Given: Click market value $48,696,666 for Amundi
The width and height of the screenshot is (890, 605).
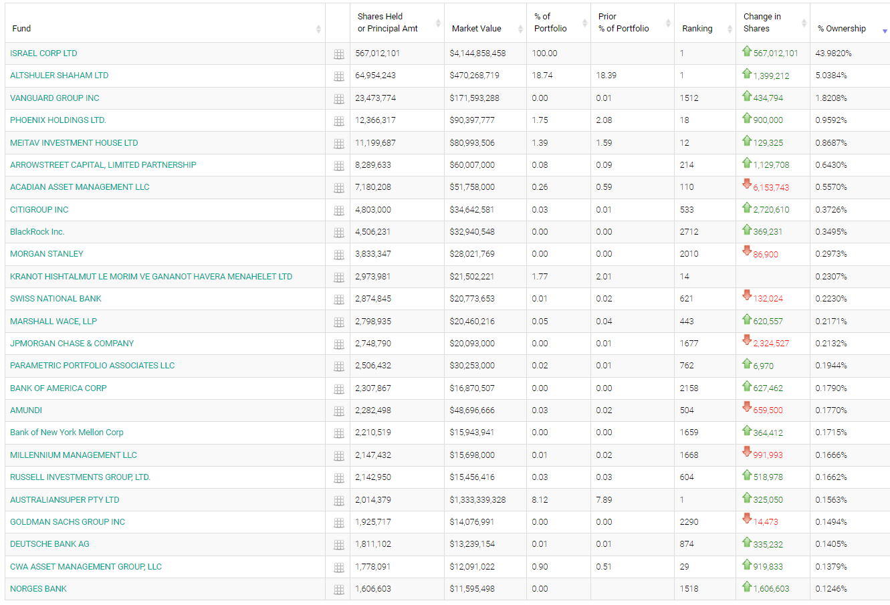Looking at the screenshot, I should pyautogui.click(x=472, y=410).
